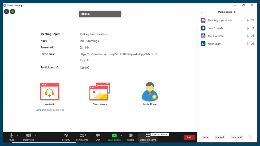
Task: Select Pieta Beggs in participants list
Action: pos(227,20)
